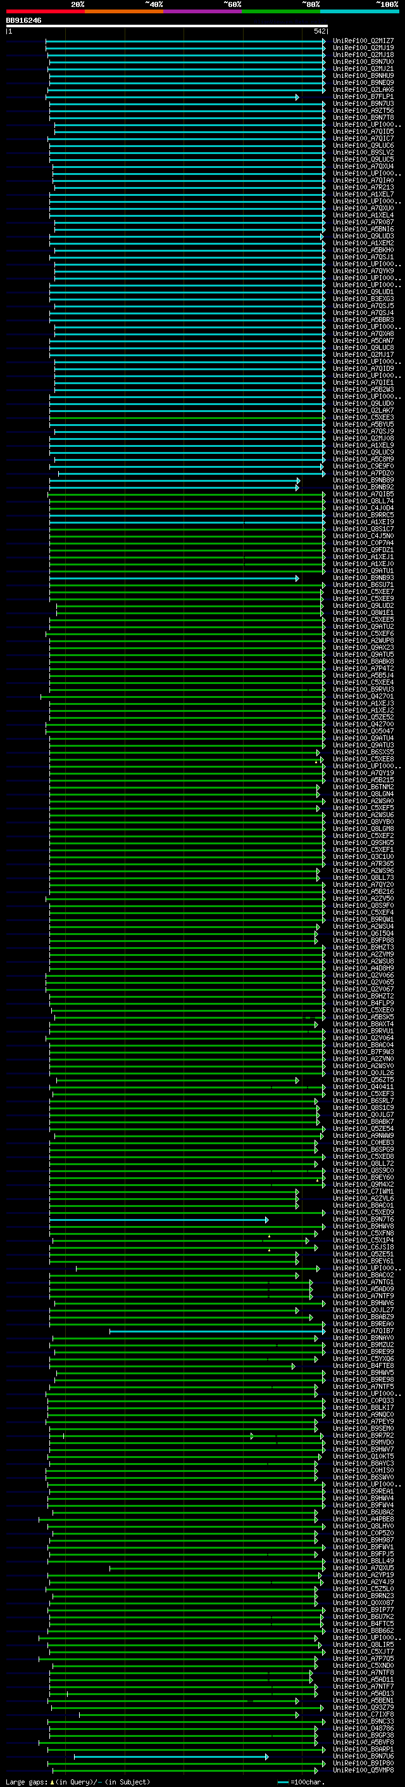Click the purple ~60% identity legend segment
Screen dimensions: 405x1787
(x=203, y=12)
